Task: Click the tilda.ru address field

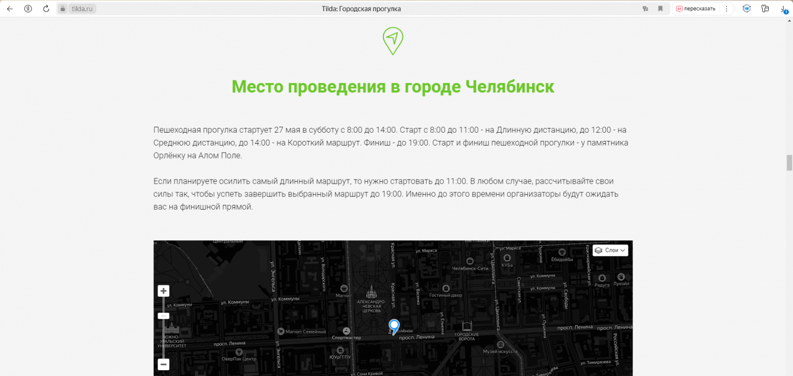Action: (82, 9)
